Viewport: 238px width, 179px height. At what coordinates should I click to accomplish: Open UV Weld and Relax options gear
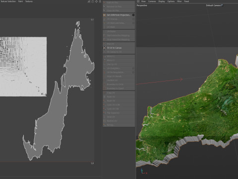coord(133,23)
